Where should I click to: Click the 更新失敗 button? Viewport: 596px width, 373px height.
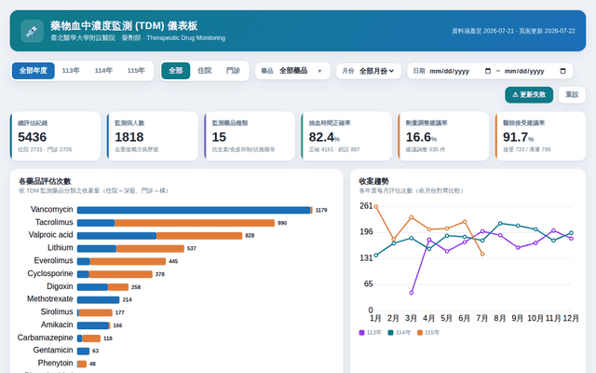pos(529,95)
